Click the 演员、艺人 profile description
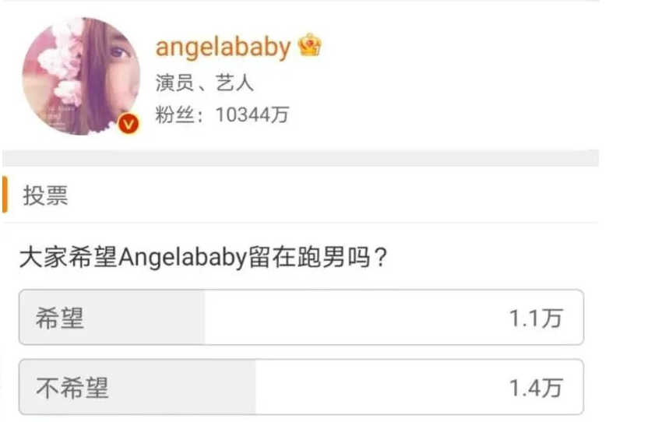 [x=204, y=83]
